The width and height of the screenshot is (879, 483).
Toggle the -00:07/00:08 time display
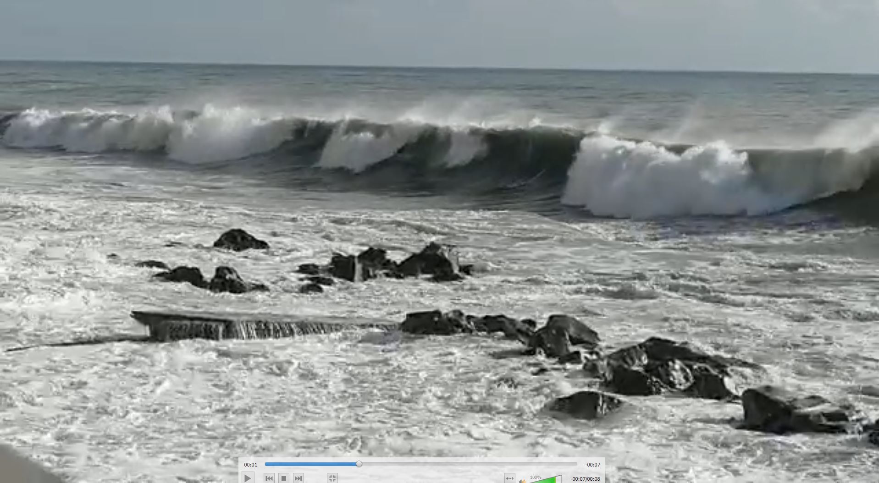[x=585, y=479]
